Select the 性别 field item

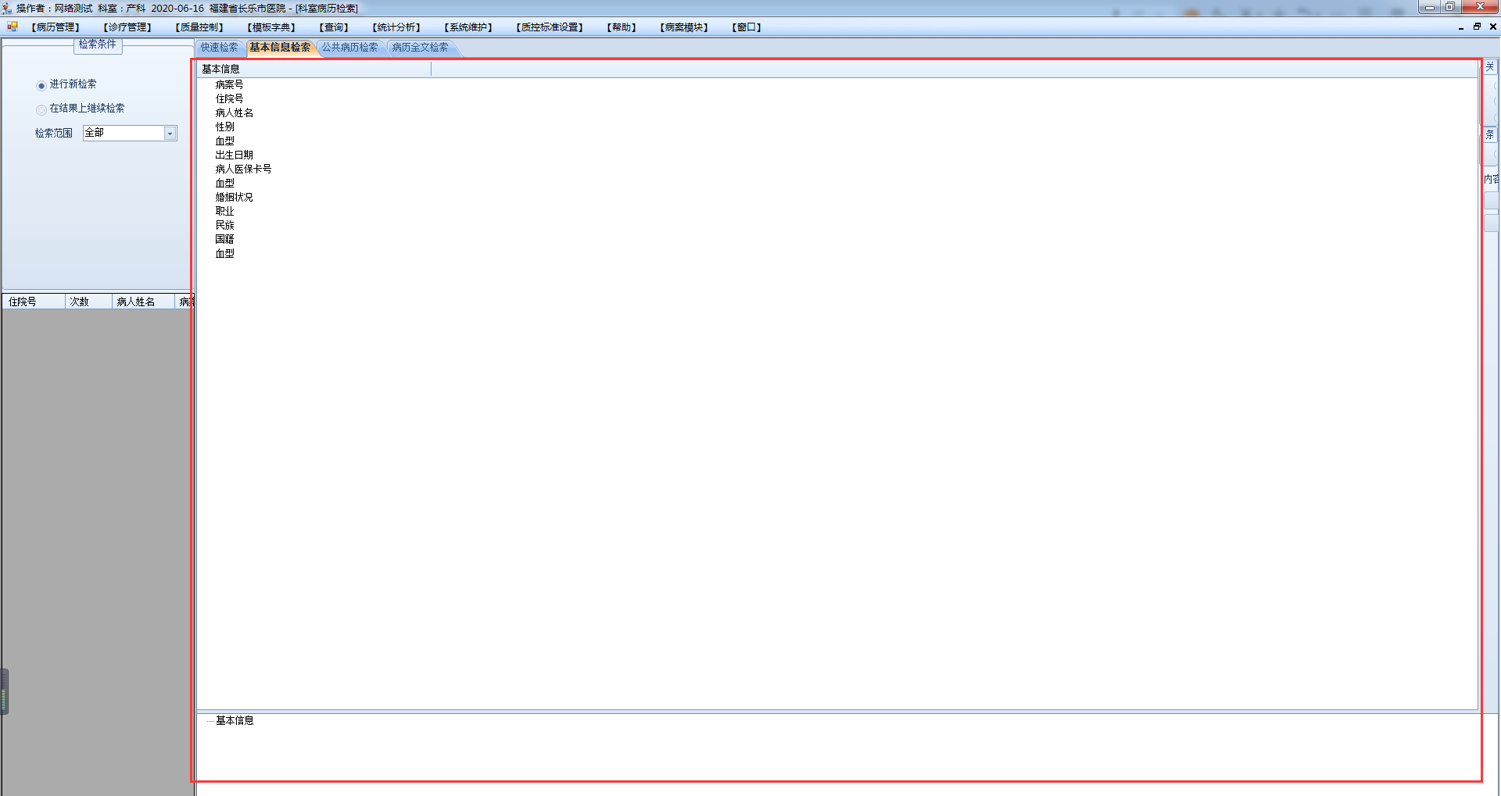225,127
